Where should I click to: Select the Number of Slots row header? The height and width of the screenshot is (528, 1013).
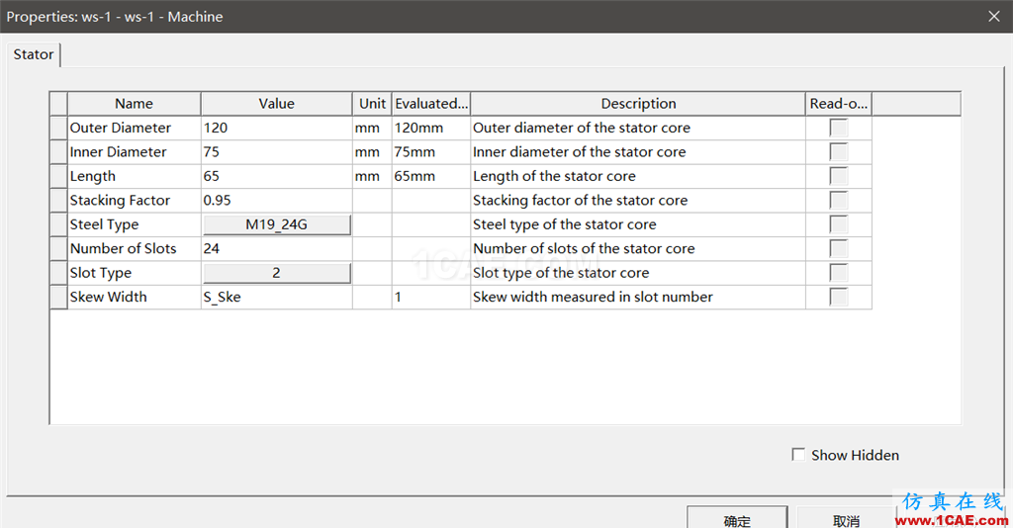(x=58, y=248)
